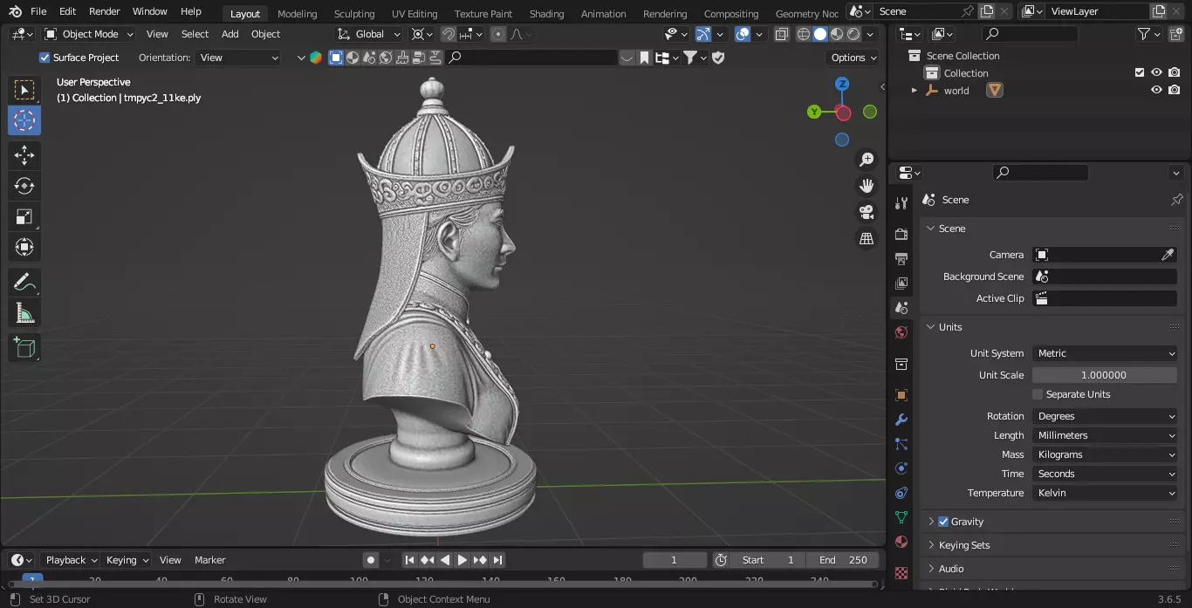Play the animation forward
Screen dimensions: 1192x608
pos(462,560)
